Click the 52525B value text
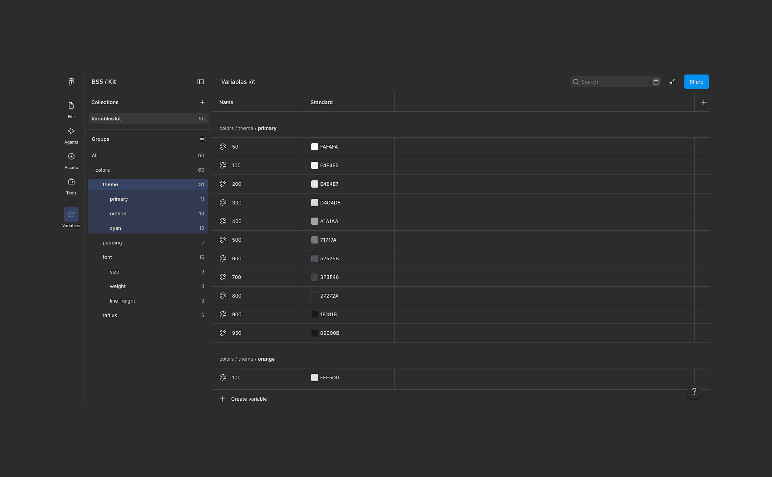The image size is (772, 477). coord(329,258)
